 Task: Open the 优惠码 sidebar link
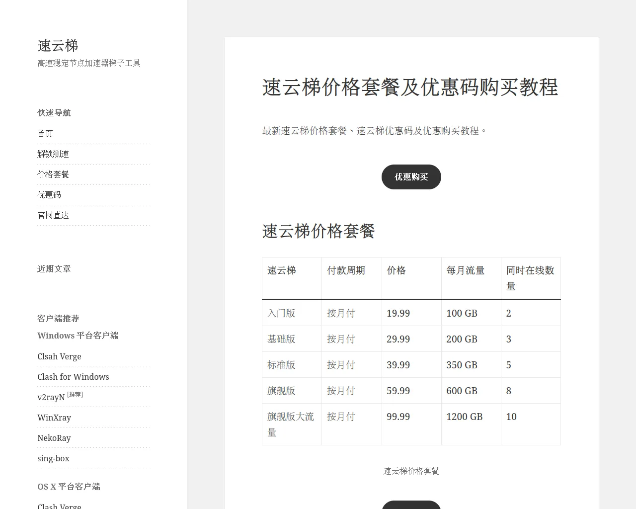point(49,195)
